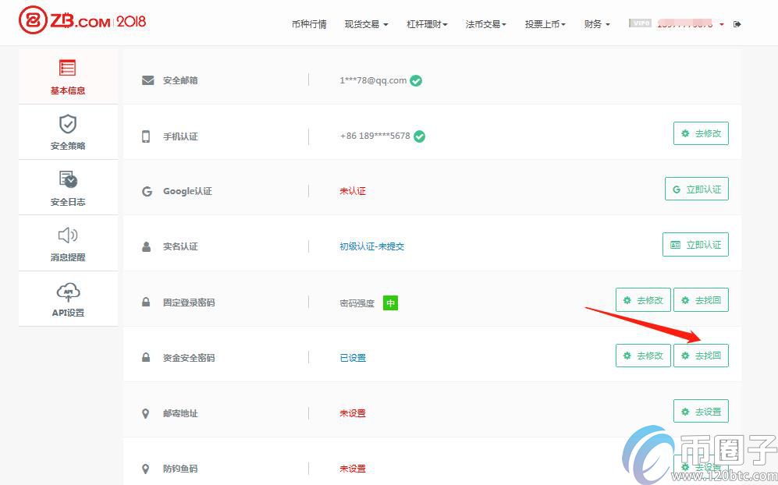Click 去修改 for 固定登录密码
Screen dimensions: 778x485
(643, 300)
